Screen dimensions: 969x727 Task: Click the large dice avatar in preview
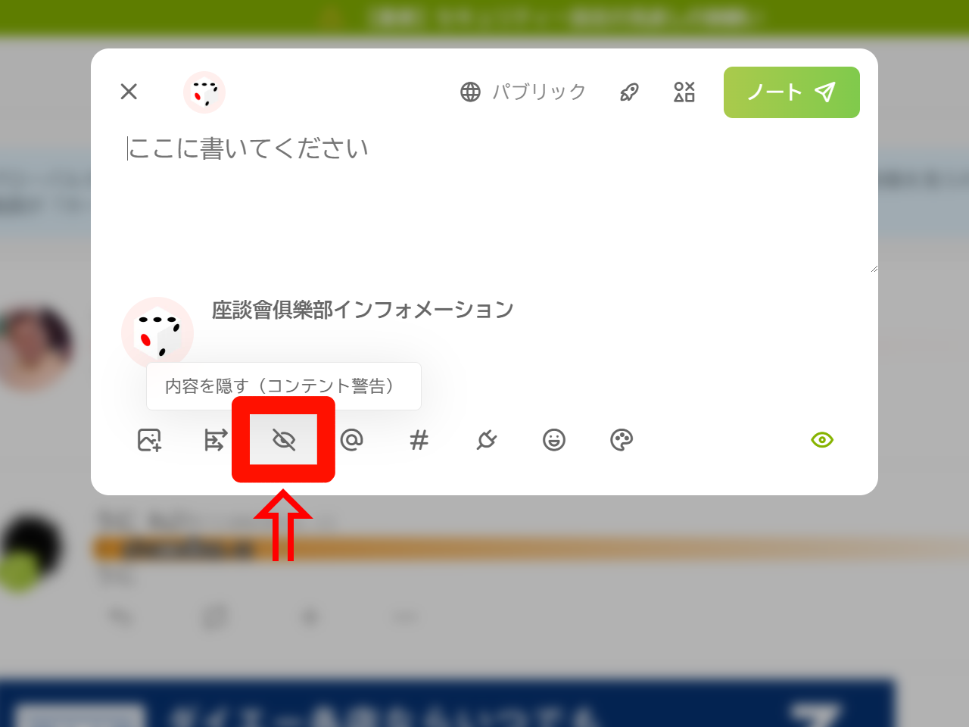point(157,333)
